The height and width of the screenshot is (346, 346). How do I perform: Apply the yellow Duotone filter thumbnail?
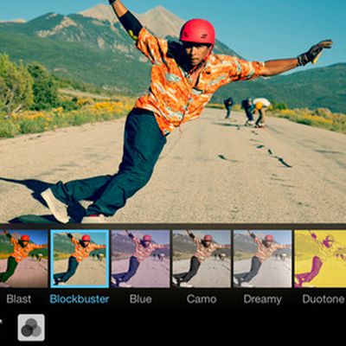[320, 259]
